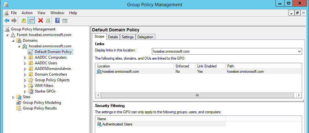Select the Scope tab
309x133 pixels.
[x=99, y=36]
